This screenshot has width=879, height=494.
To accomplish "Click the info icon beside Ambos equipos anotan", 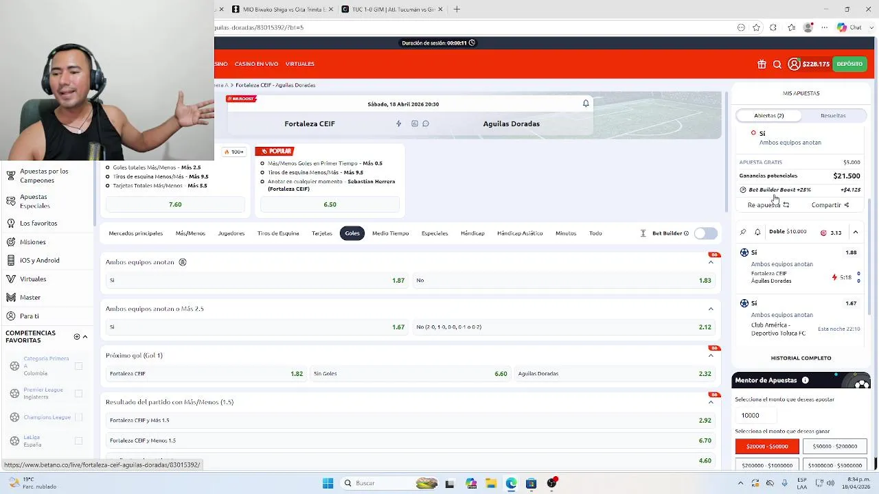I will pos(183,262).
